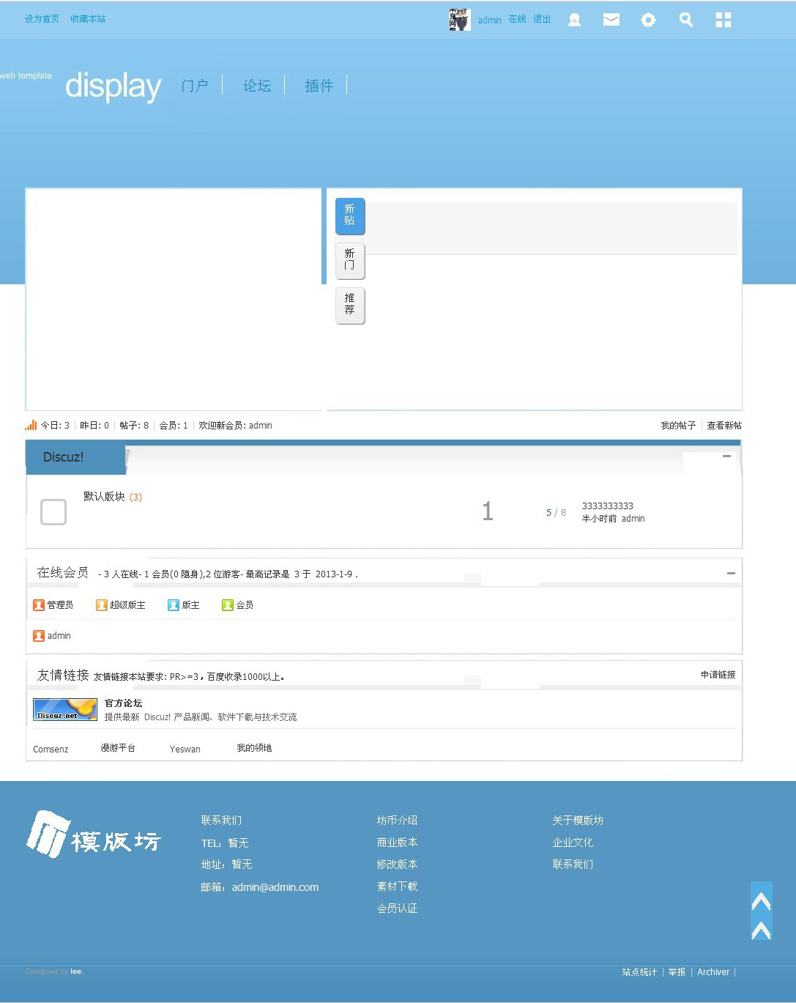Screen dimensions: 796x1003
Task: Click welcome new member admin link
Action: pyautogui.click(x=261, y=426)
